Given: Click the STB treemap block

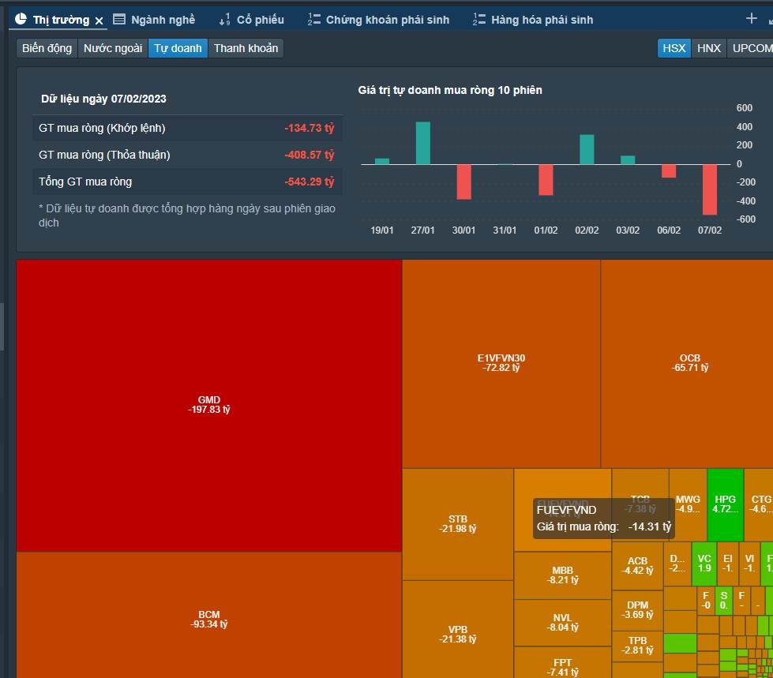Looking at the screenshot, I should pos(458,524).
